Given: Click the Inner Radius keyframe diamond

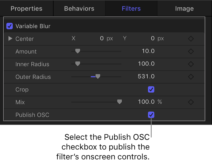Looking at the screenshot, I should tap(191, 64).
